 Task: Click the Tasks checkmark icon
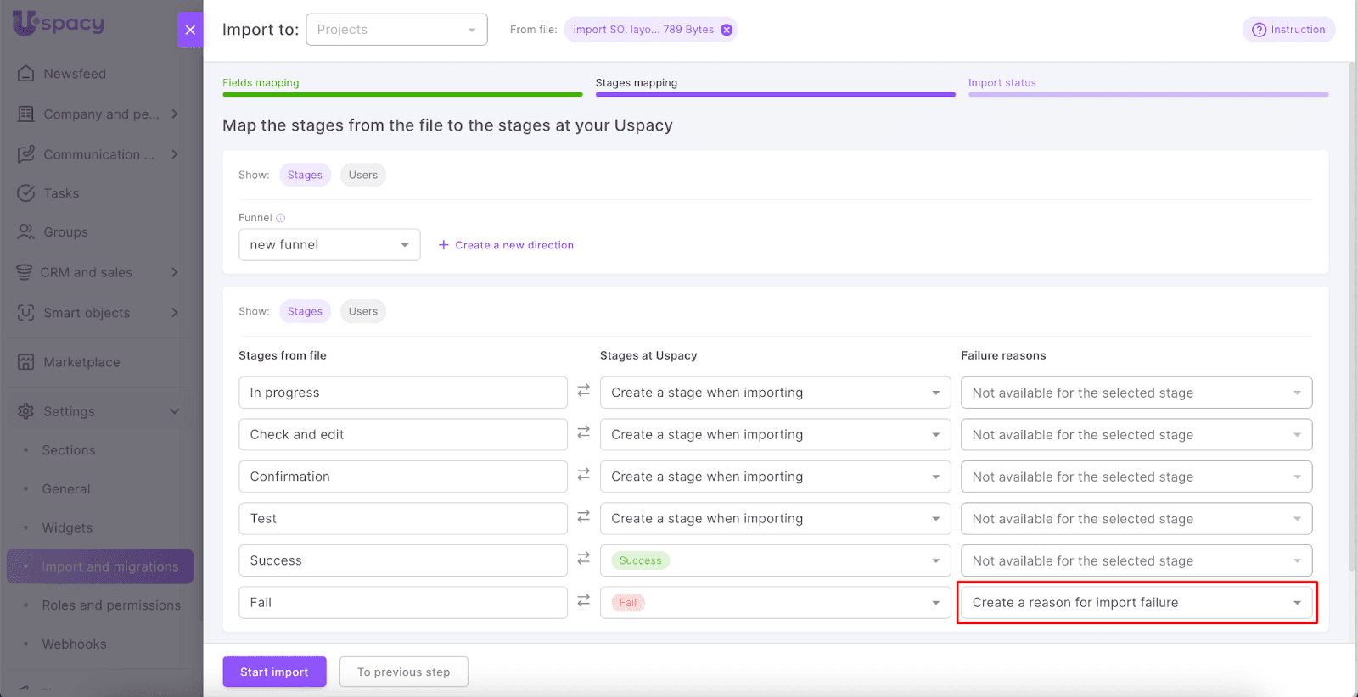tap(26, 193)
